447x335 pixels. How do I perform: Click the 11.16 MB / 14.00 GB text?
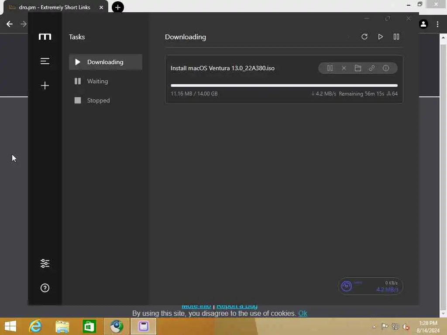(x=194, y=94)
